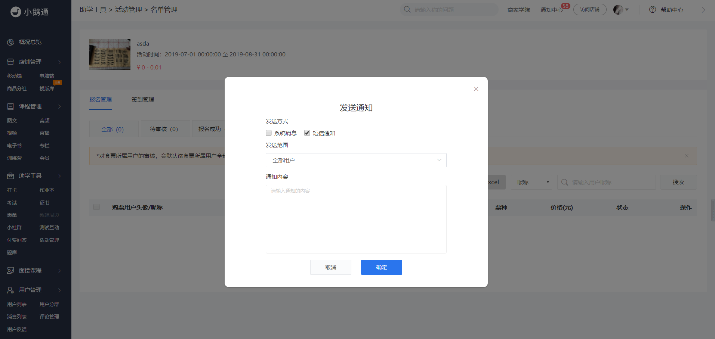
Task: Click the right arrow at header end
Action: (x=703, y=10)
